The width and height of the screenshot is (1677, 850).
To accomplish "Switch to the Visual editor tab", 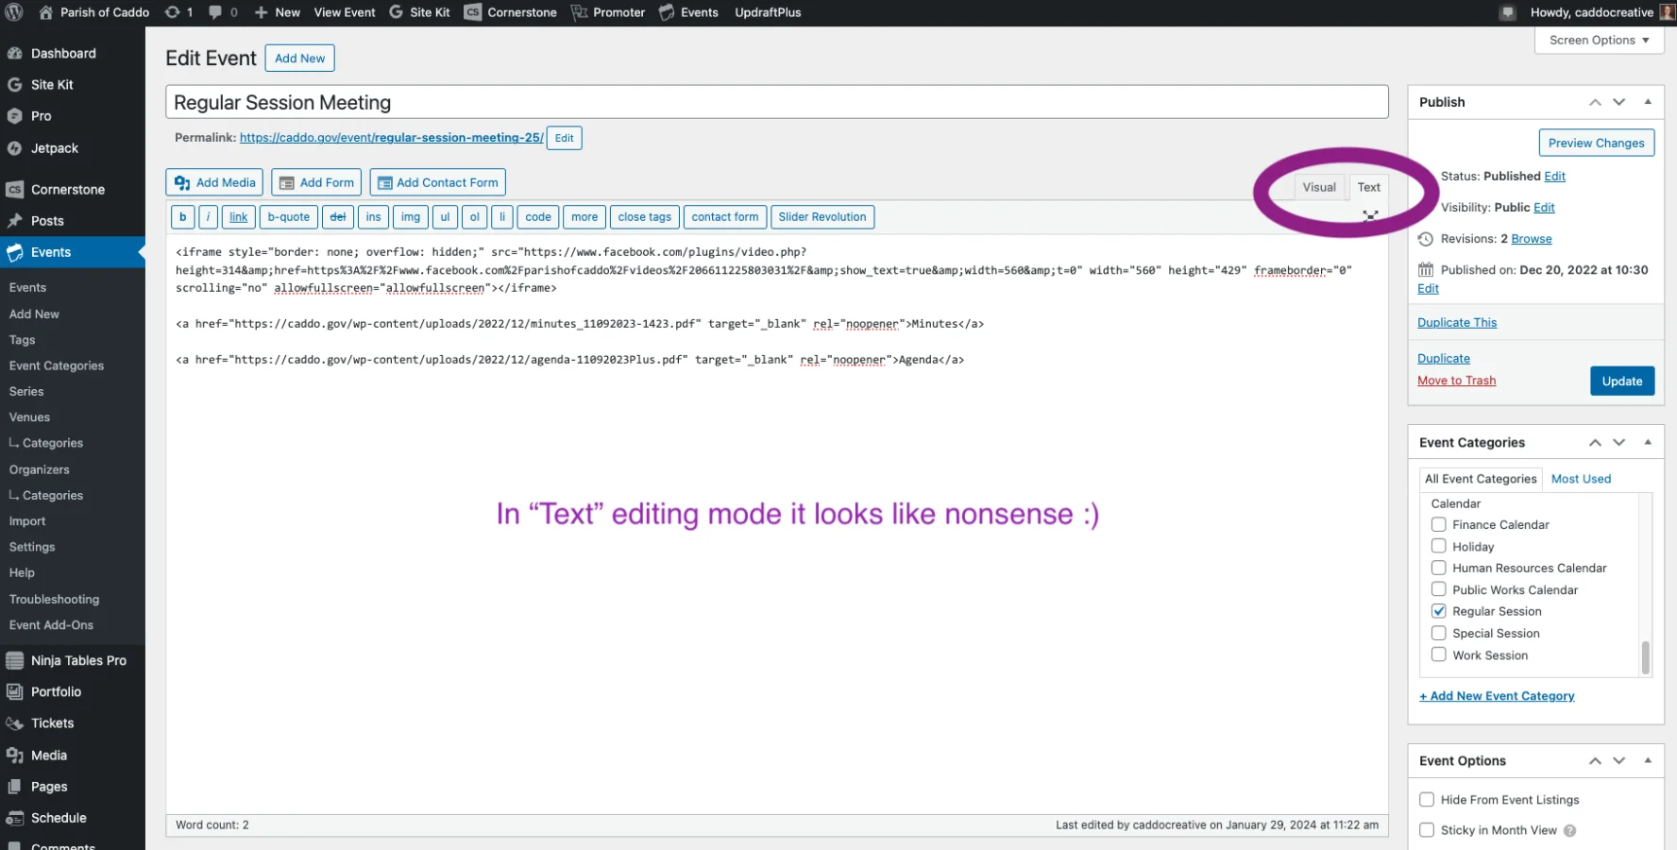I will click(x=1318, y=187).
